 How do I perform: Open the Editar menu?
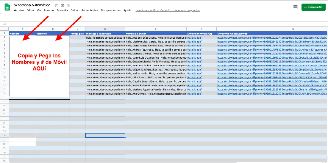point(30,10)
